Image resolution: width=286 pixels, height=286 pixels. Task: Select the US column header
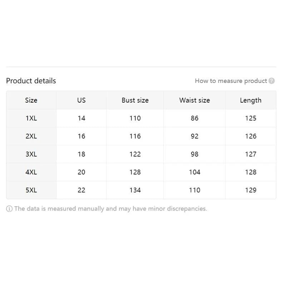(x=82, y=100)
